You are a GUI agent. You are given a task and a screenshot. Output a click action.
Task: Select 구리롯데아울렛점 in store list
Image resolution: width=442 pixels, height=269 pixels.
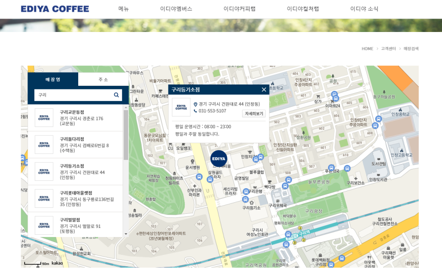(x=75, y=199)
